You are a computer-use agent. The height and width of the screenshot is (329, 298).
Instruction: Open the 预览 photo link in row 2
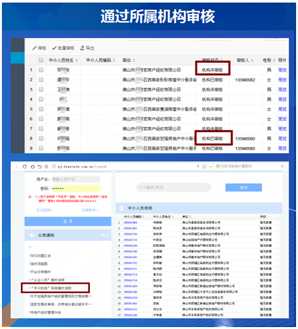pos(282,80)
